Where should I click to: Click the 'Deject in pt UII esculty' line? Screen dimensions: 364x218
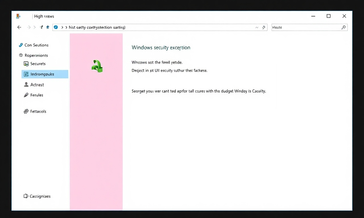[x=169, y=70]
